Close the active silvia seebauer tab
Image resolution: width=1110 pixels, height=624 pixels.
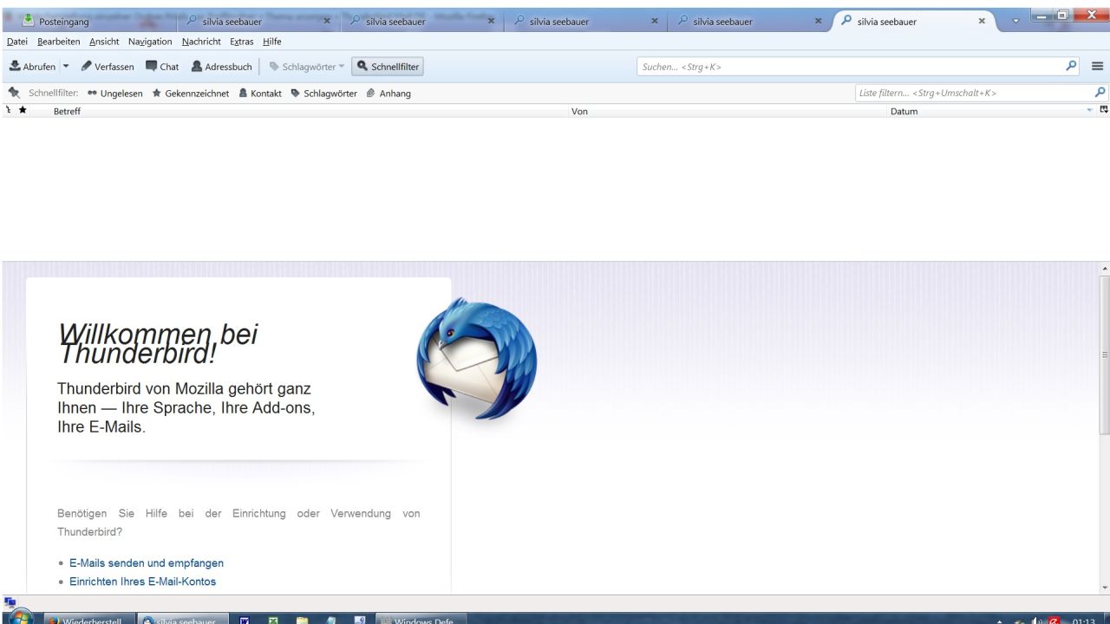[x=981, y=21]
